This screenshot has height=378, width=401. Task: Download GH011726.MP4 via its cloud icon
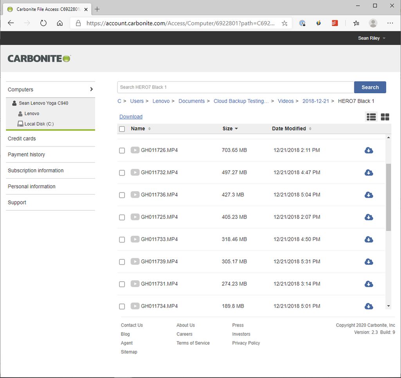point(368,150)
